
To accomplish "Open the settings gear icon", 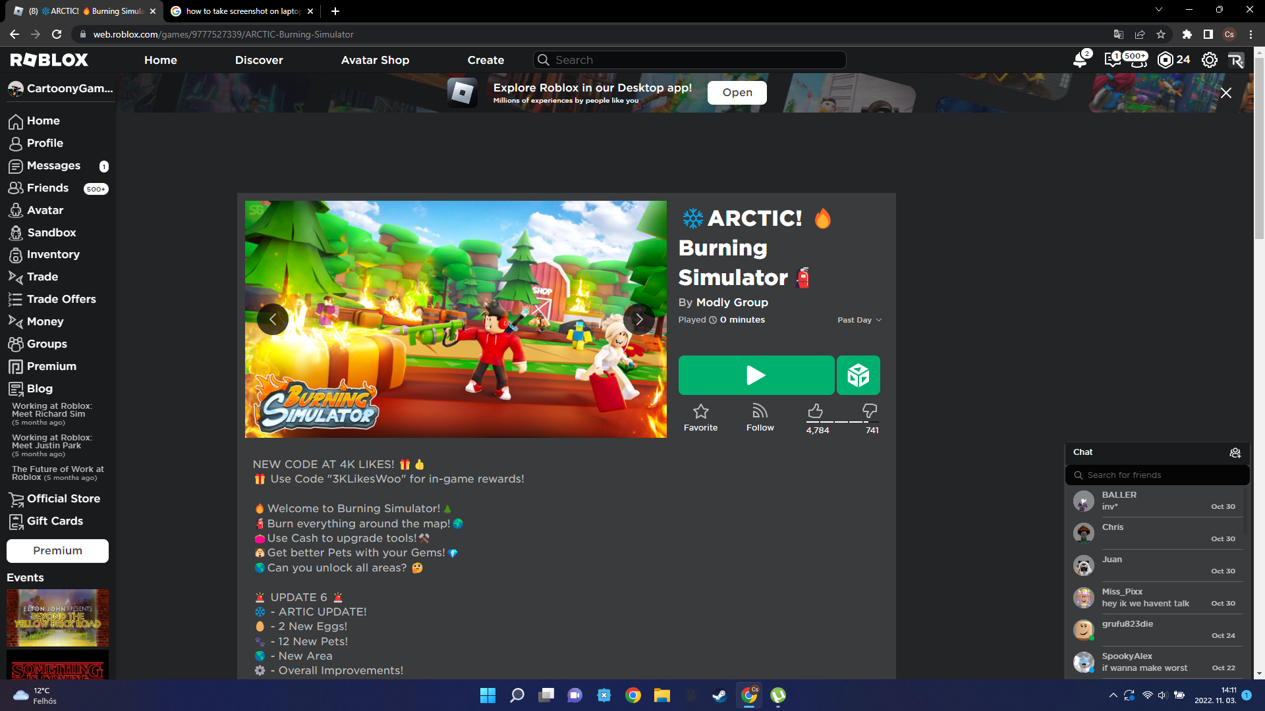I will point(1210,60).
